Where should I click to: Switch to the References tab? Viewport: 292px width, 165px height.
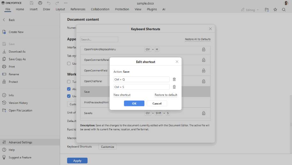[x=78, y=9]
